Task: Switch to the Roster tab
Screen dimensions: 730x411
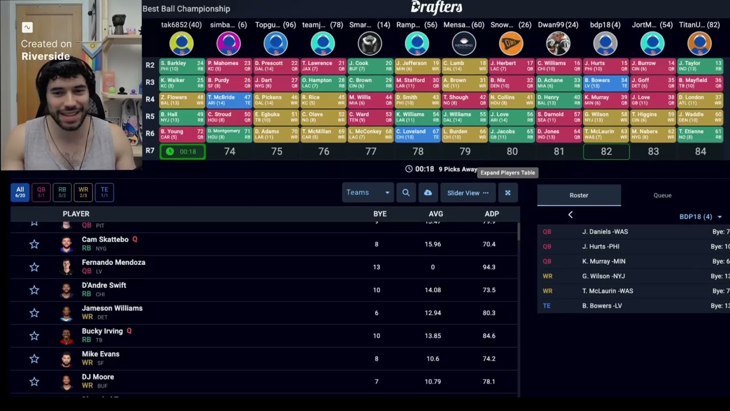Action: click(579, 195)
